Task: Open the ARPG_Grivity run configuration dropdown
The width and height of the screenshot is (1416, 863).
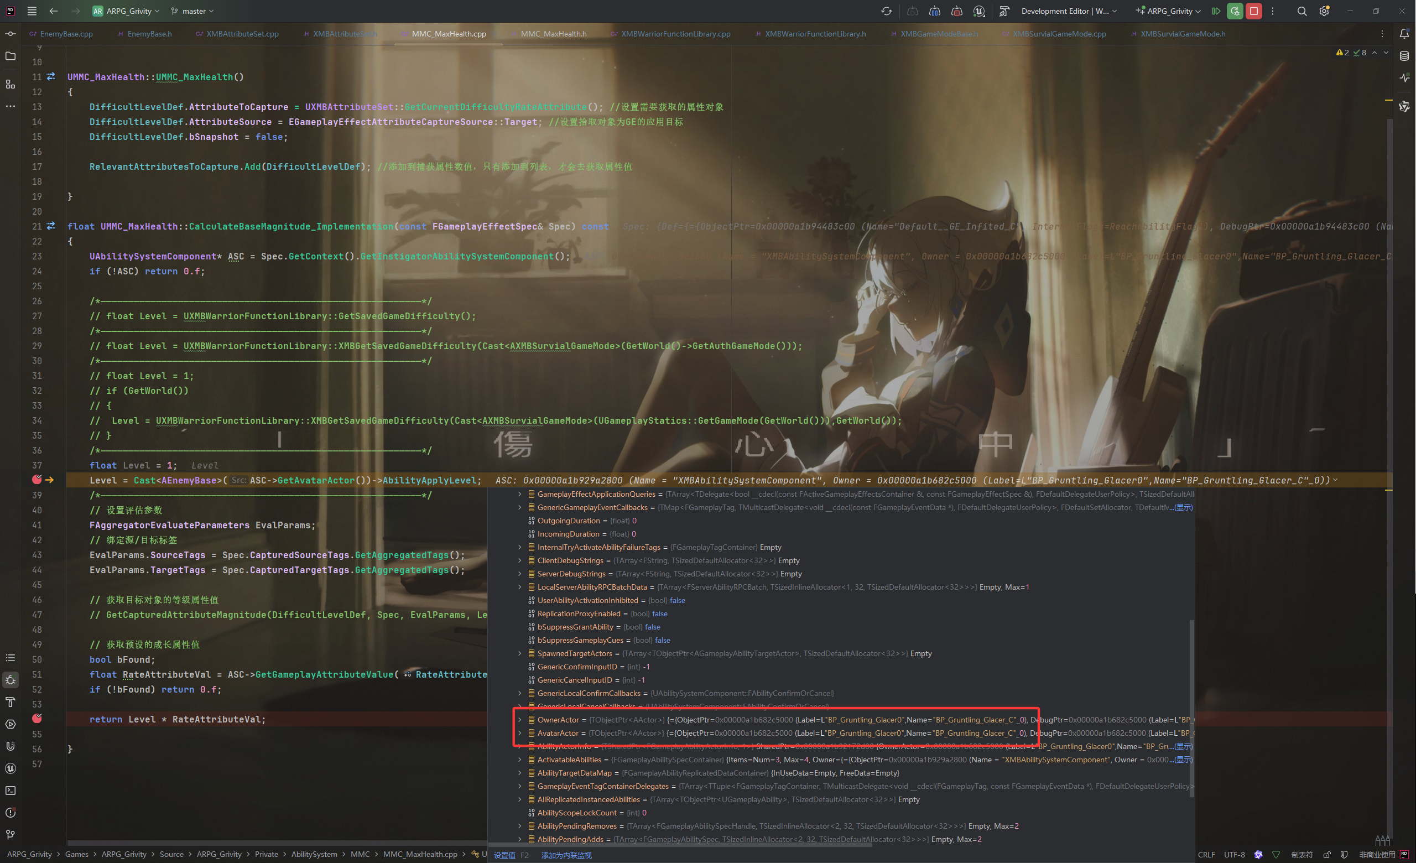Action: 1168,11
